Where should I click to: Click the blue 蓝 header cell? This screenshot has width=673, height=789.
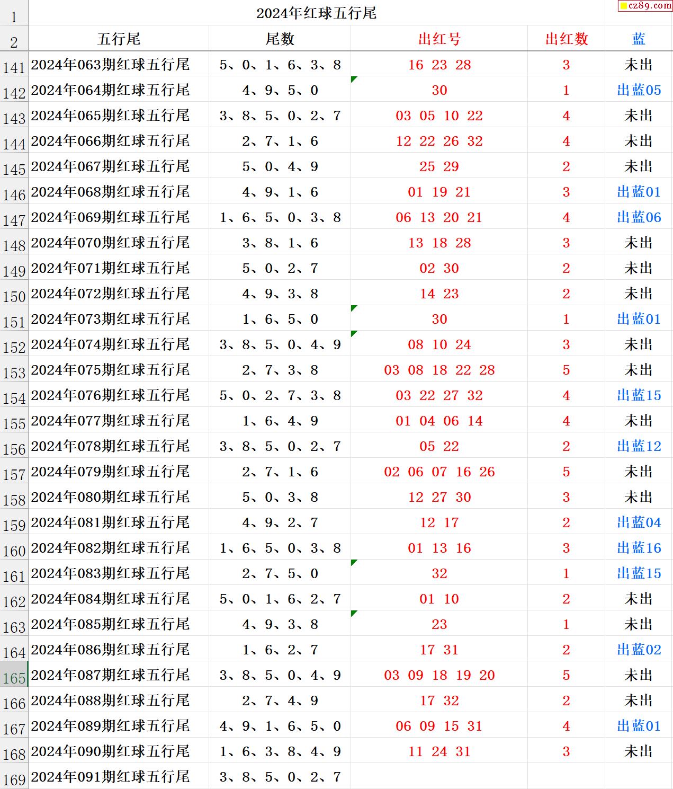point(639,39)
